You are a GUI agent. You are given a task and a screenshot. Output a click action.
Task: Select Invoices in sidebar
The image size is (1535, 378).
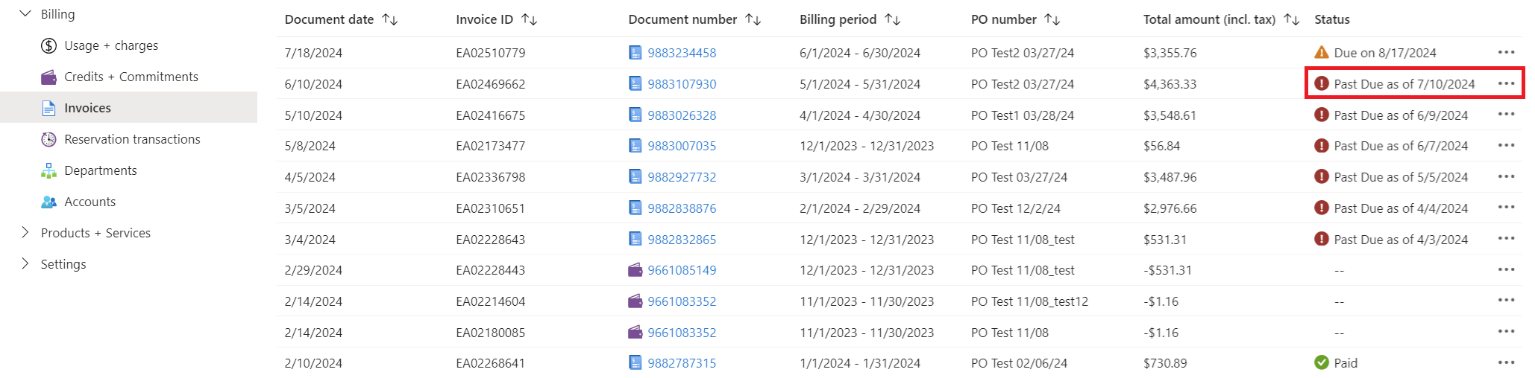87,108
